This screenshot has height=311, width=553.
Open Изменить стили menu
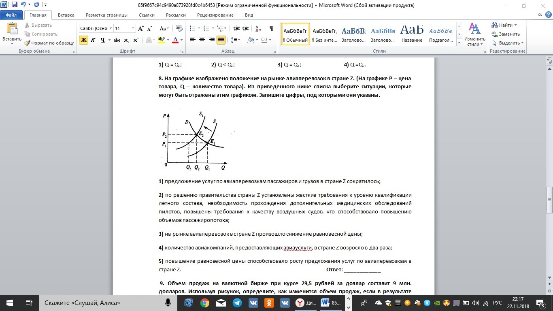click(474, 34)
